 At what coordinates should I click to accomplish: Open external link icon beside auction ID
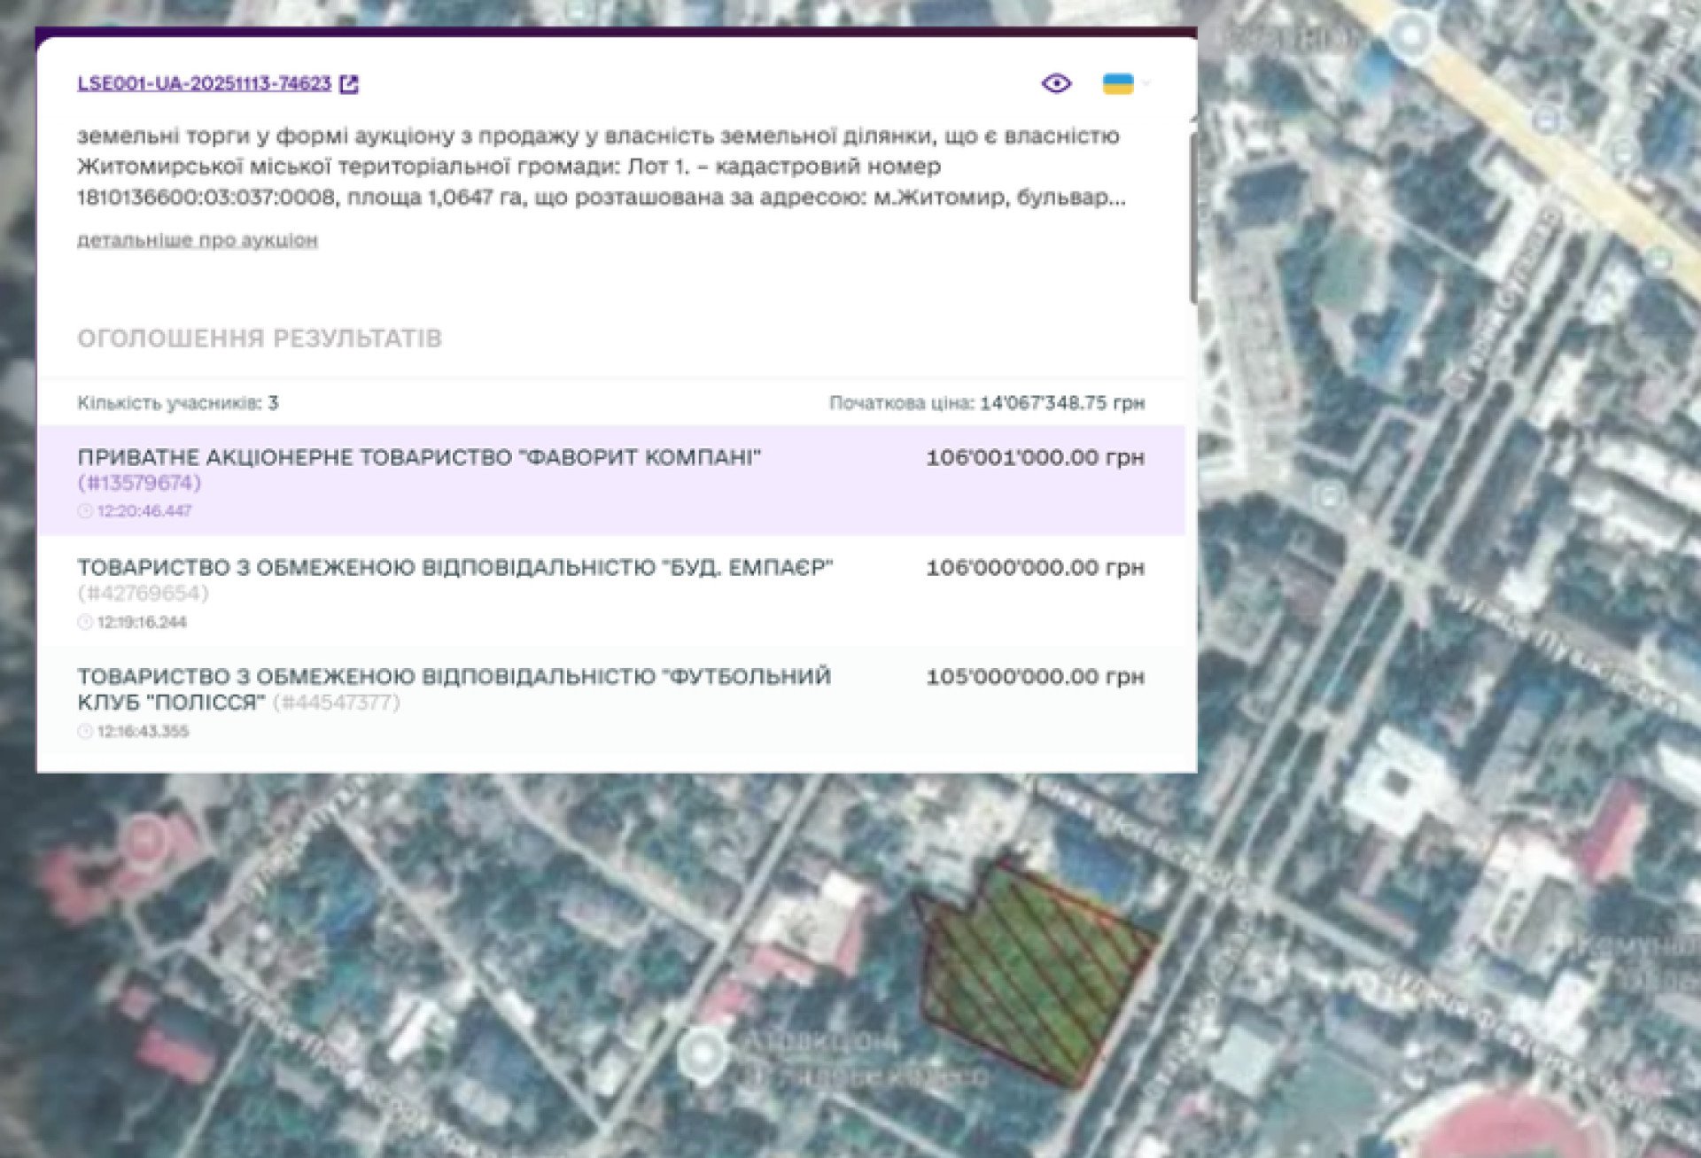(350, 84)
